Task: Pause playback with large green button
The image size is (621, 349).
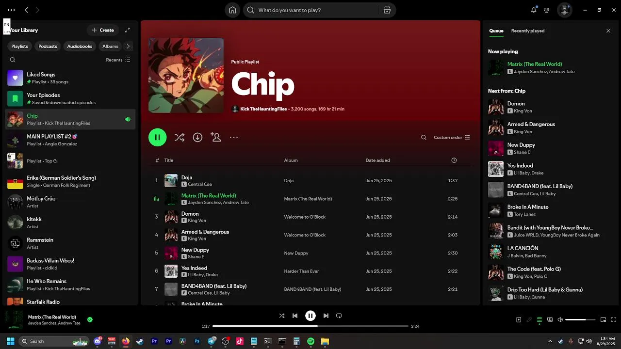Action: 158,137
